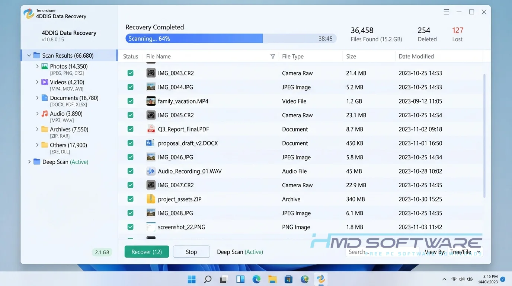The width and height of the screenshot is (512, 286).
Task: Open File Explorer from the taskbar
Action: tap(272, 279)
